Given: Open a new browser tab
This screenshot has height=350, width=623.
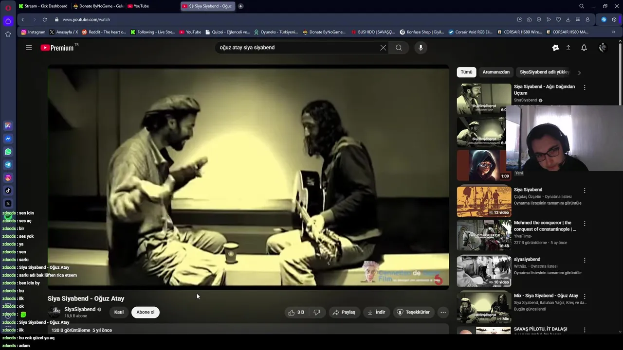Looking at the screenshot, I should 240,6.
